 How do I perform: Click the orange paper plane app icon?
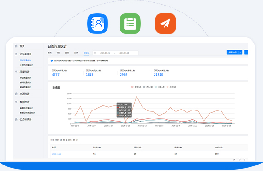click(x=166, y=24)
